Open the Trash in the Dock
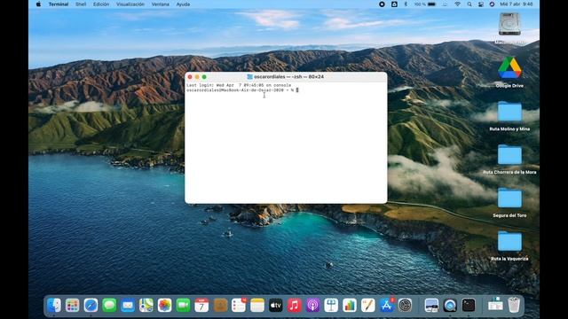 (514, 305)
